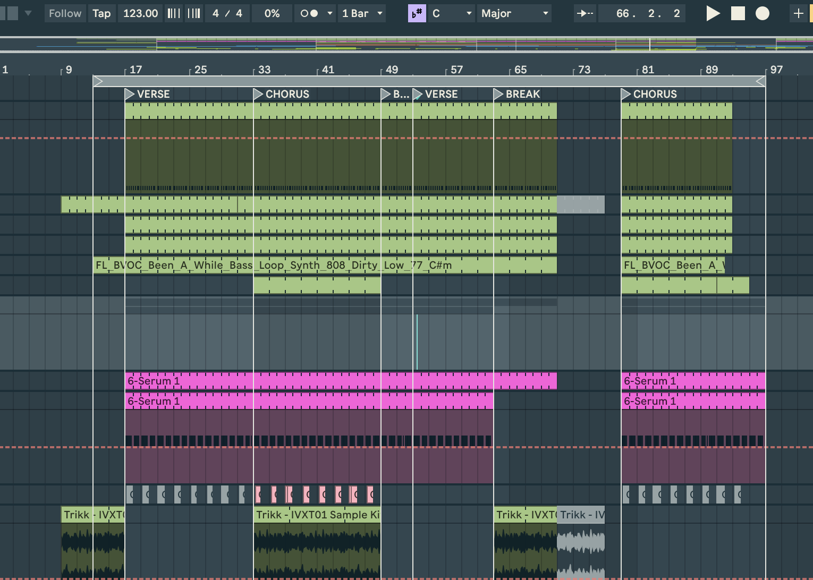Click the phase nudge down icon

click(174, 13)
